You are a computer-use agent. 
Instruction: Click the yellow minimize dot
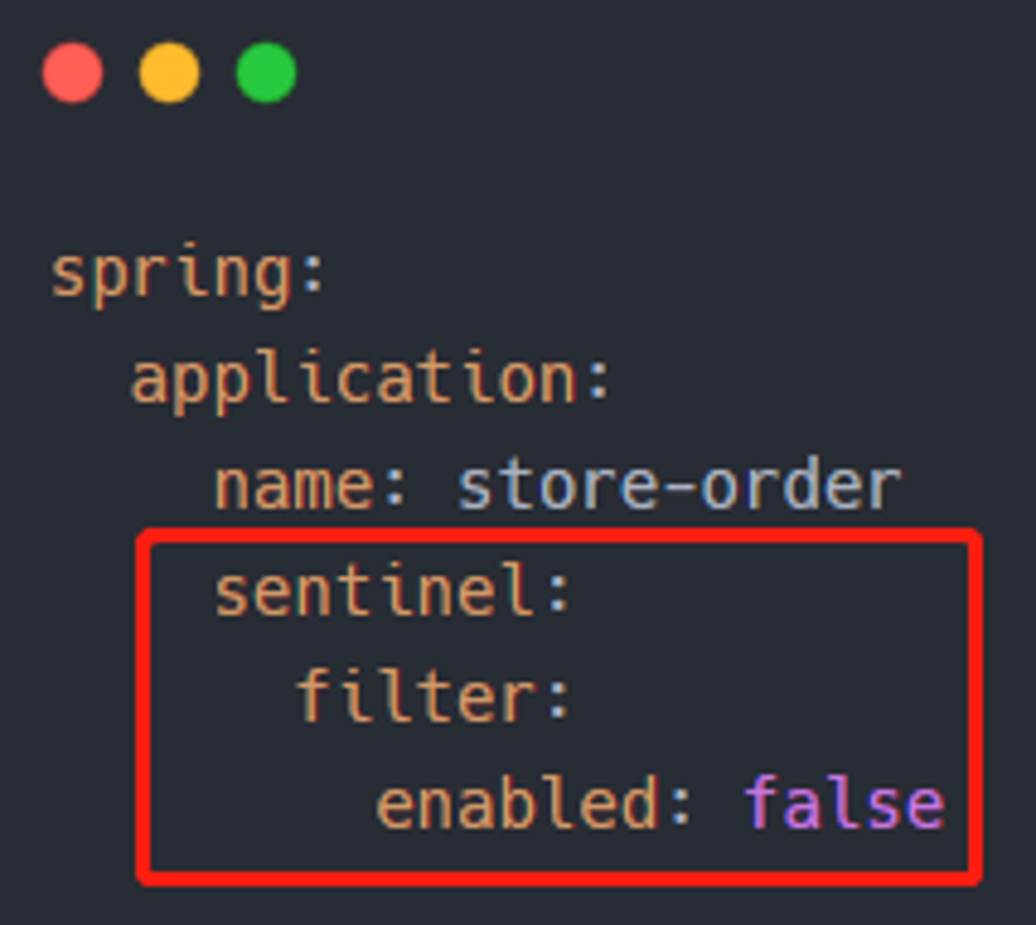click(x=169, y=73)
